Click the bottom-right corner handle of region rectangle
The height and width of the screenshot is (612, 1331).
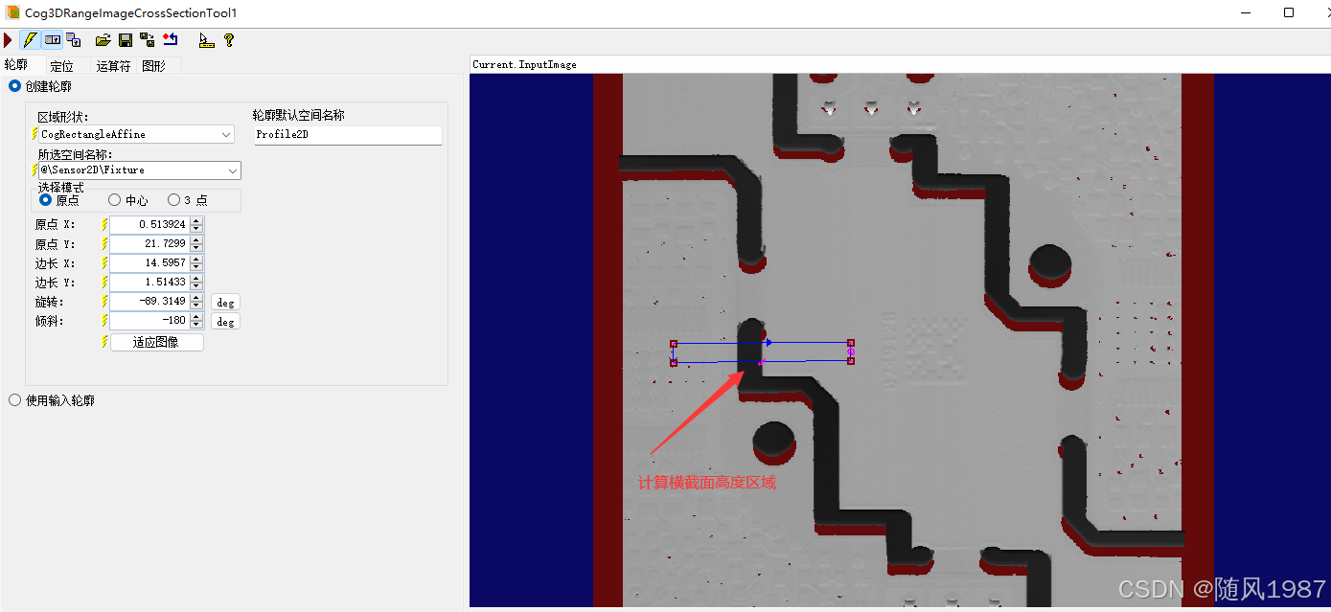point(850,361)
